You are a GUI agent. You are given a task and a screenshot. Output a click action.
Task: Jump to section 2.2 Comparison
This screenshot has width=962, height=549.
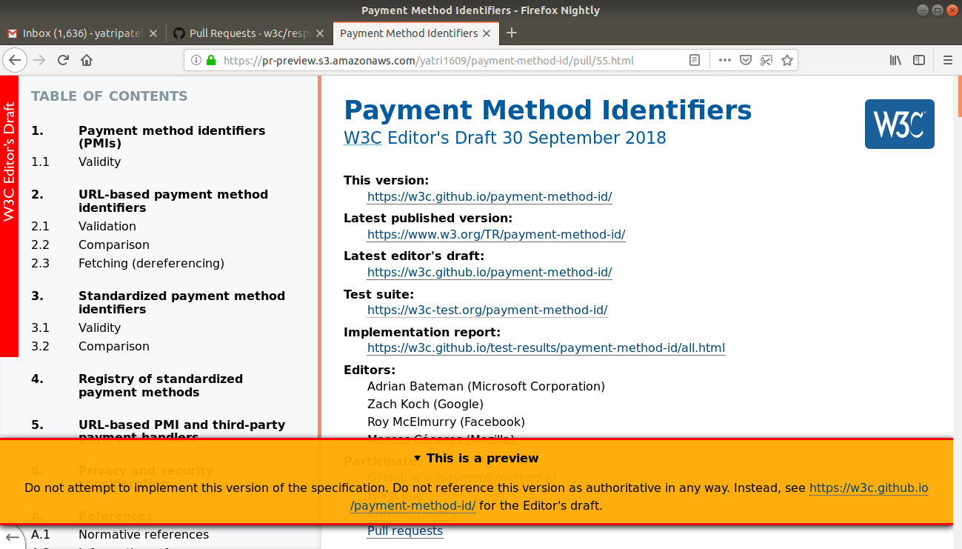[x=114, y=245]
